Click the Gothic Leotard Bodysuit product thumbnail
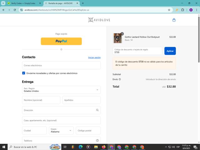Viewport: 200px width, 150px height. click(117, 38)
